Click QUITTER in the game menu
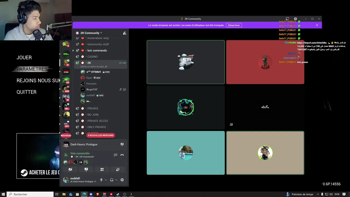 pos(27,92)
